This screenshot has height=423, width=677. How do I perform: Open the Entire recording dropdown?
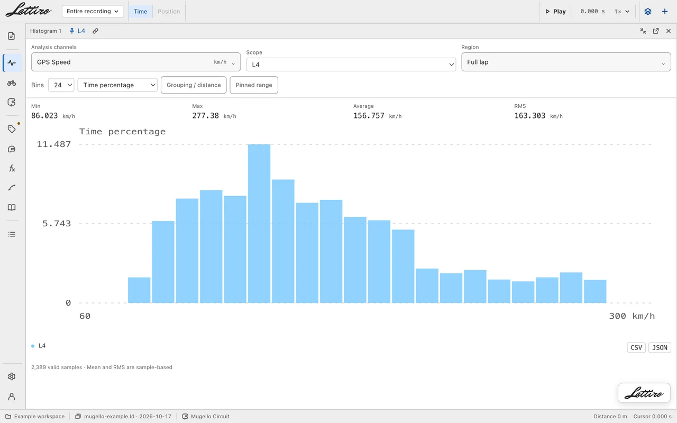pyautogui.click(x=93, y=12)
